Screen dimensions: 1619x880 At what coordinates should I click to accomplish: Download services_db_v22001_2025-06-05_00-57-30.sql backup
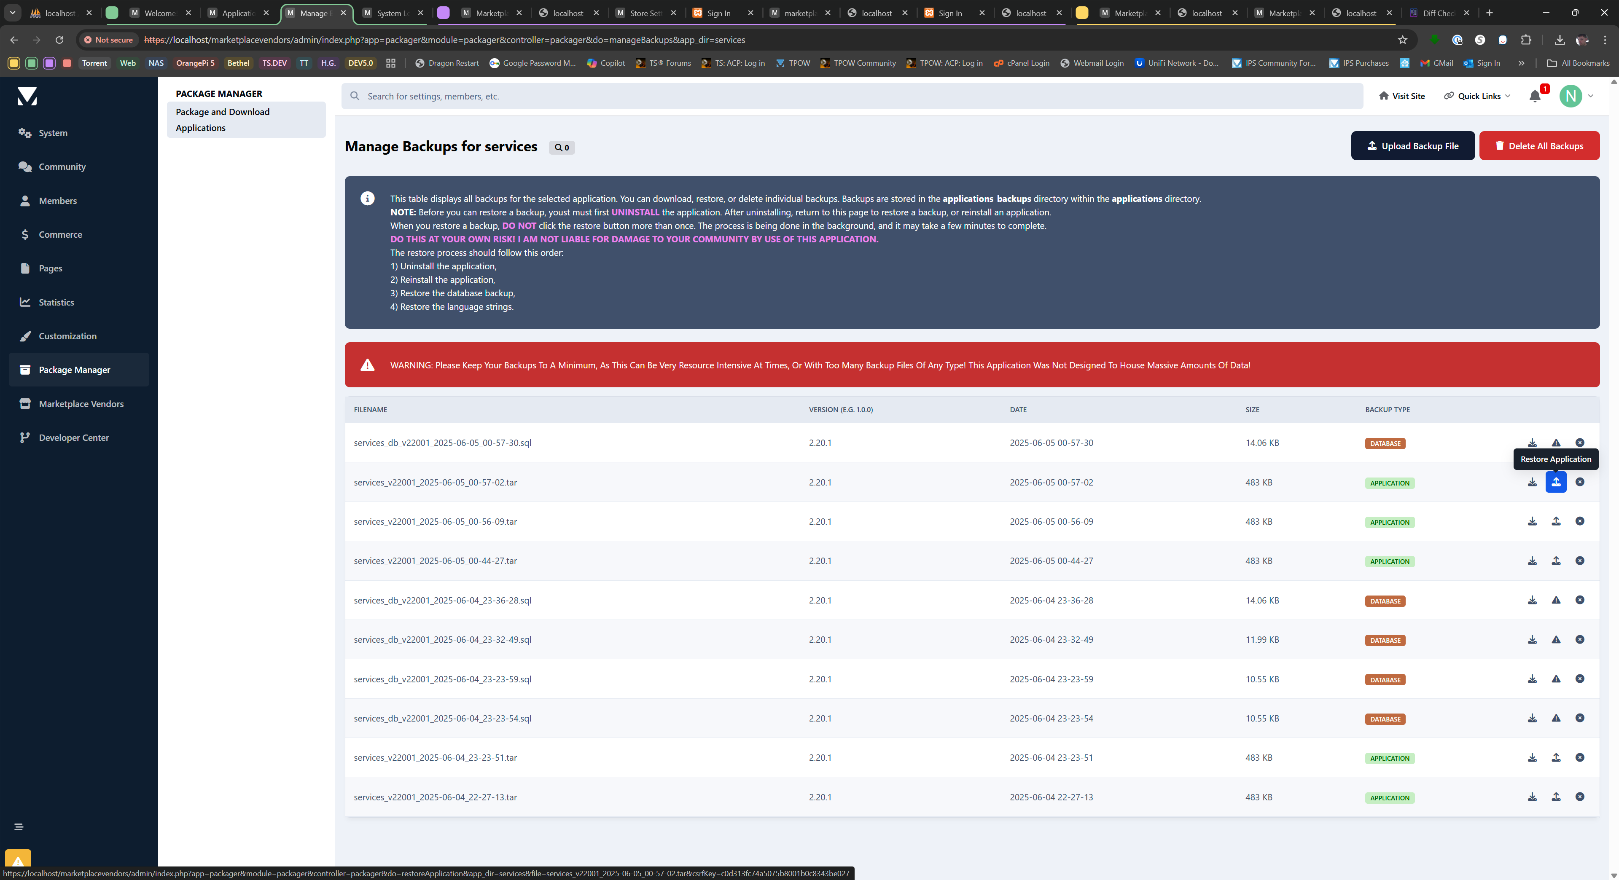[1532, 443]
